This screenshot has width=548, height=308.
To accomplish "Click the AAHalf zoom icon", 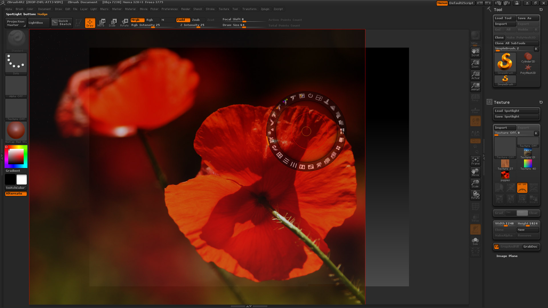I will click(475, 86).
